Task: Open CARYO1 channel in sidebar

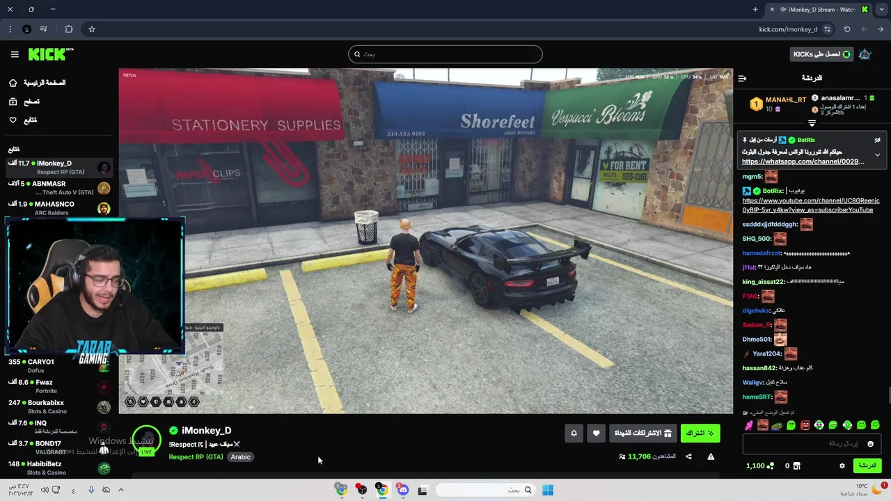Action: (59, 366)
